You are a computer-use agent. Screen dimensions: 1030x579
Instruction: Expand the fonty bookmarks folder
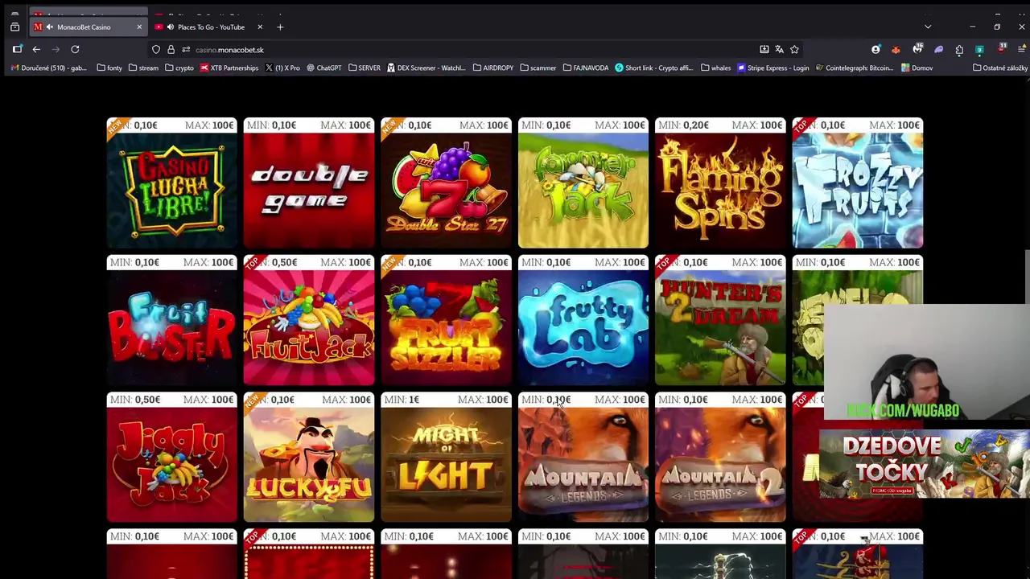point(109,68)
